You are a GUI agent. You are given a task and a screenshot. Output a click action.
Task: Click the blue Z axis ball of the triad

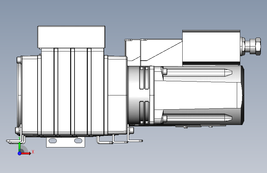point(19,153)
